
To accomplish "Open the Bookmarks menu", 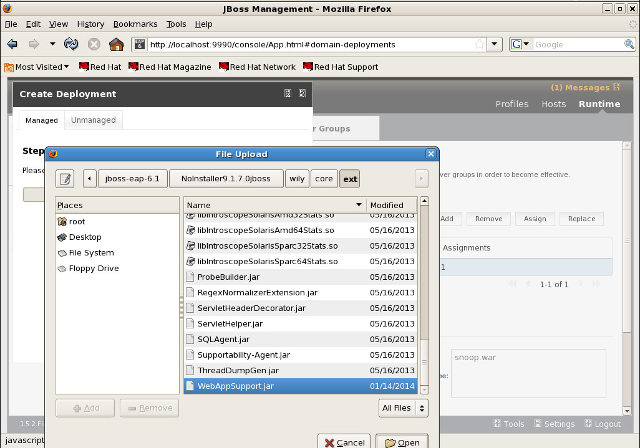I will tap(135, 24).
